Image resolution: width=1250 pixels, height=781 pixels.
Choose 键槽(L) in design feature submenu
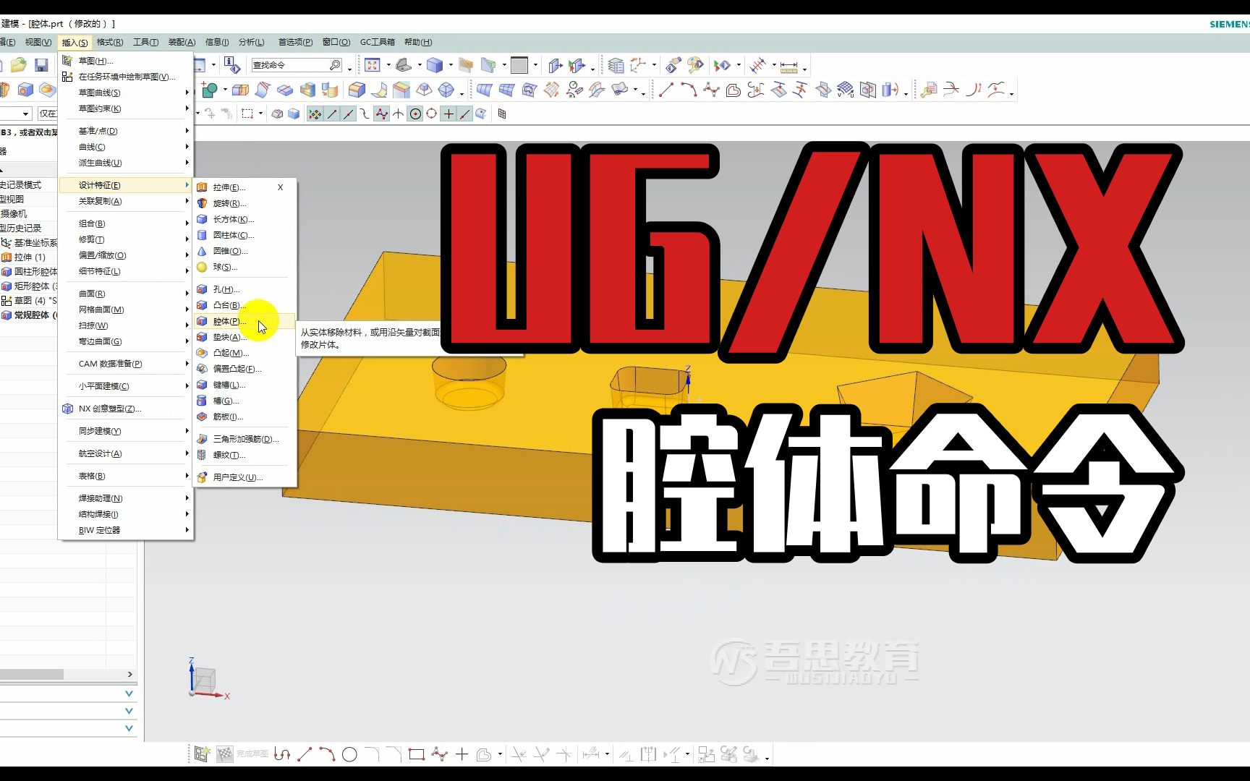coord(245,385)
